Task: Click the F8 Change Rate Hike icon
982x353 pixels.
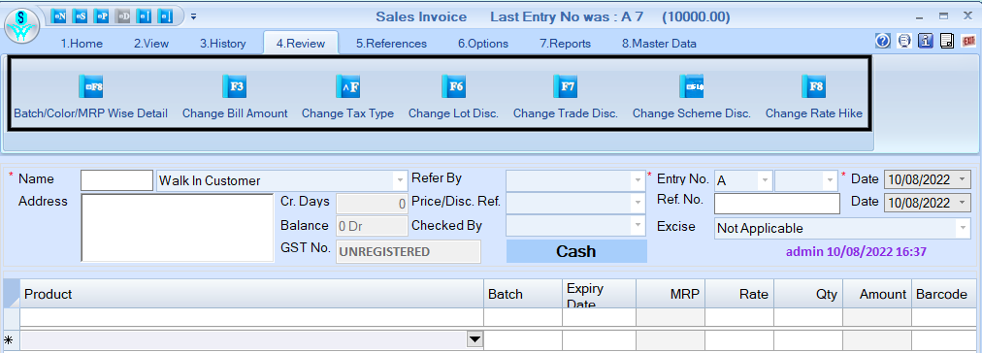Action: tap(813, 86)
